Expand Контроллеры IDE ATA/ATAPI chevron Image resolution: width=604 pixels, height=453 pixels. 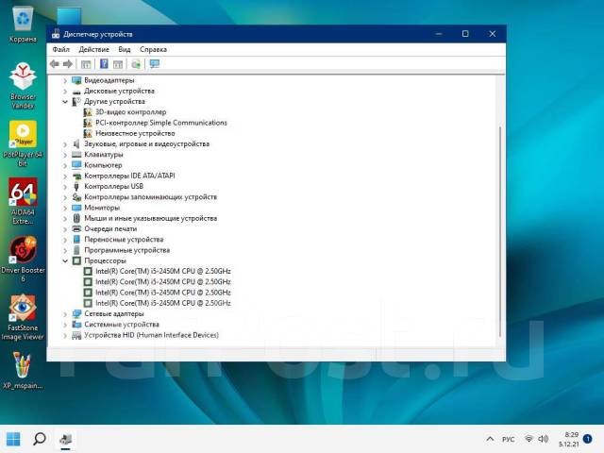65,176
